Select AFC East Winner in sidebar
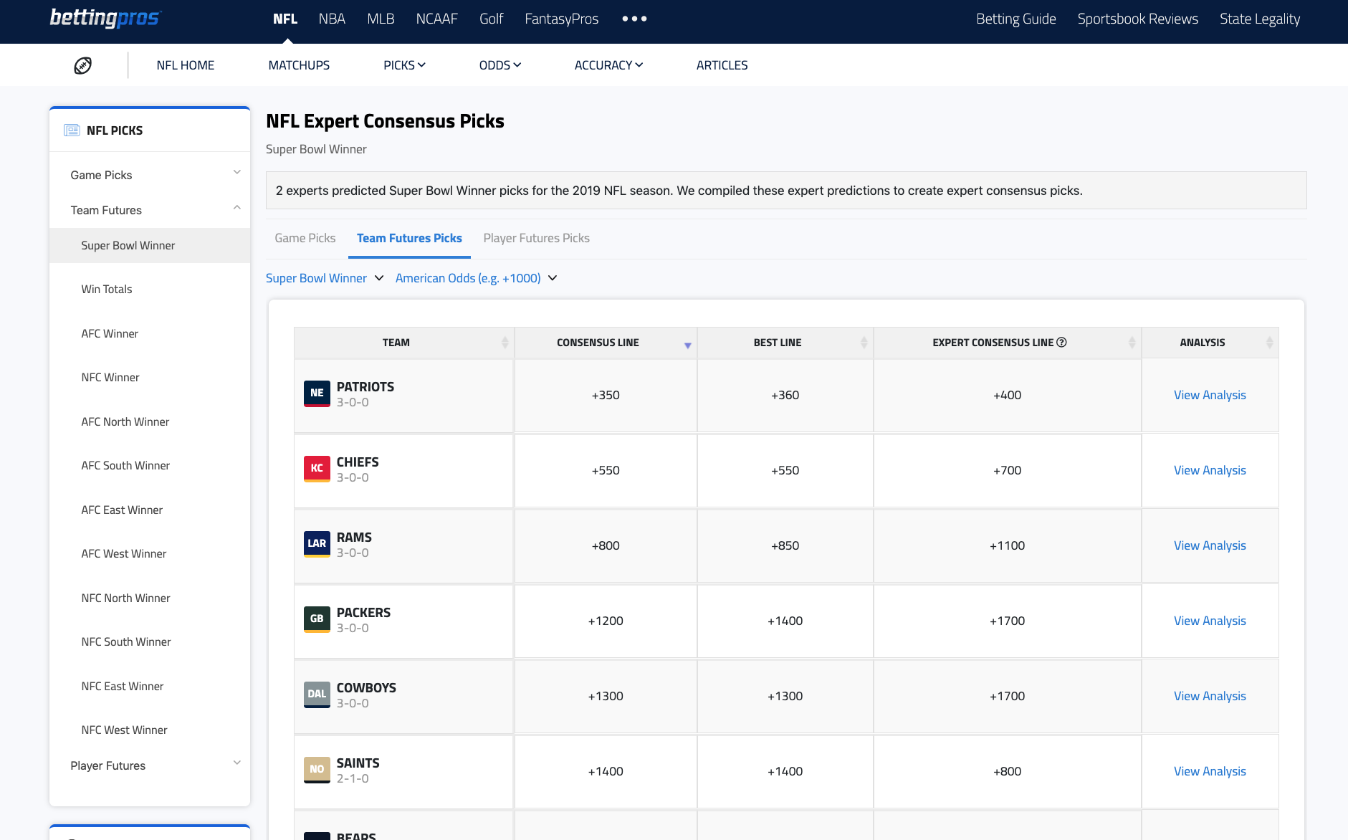Viewport: 1348px width, 840px height. point(122,510)
